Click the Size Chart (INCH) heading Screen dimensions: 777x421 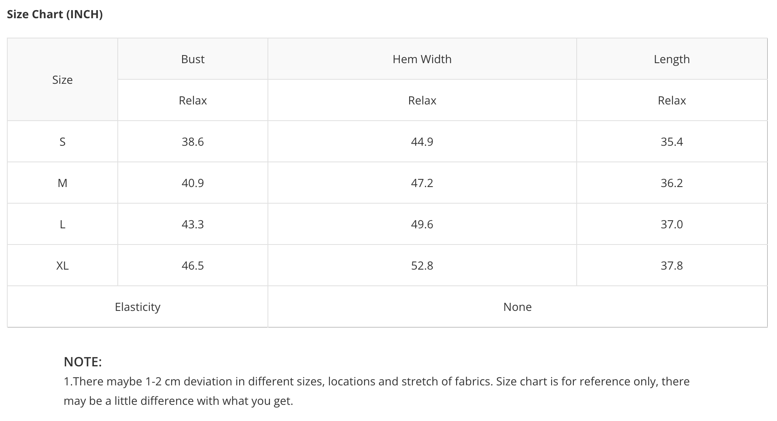[55, 14]
